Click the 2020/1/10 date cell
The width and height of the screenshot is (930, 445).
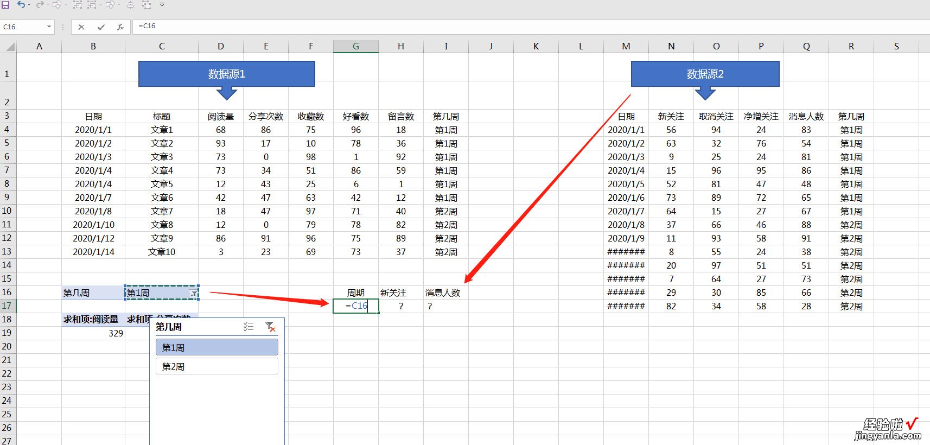pyautogui.click(x=93, y=225)
